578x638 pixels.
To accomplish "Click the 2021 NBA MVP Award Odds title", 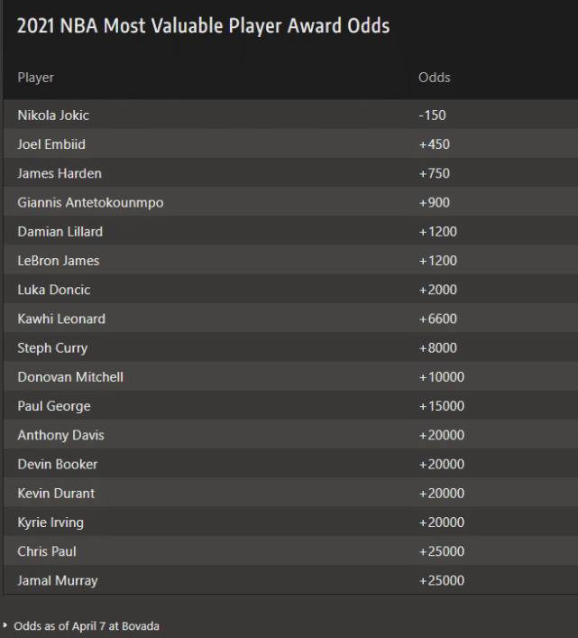I will point(203,25).
